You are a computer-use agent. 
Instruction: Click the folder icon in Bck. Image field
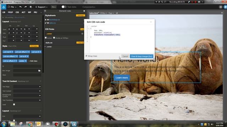coord(39,71)
